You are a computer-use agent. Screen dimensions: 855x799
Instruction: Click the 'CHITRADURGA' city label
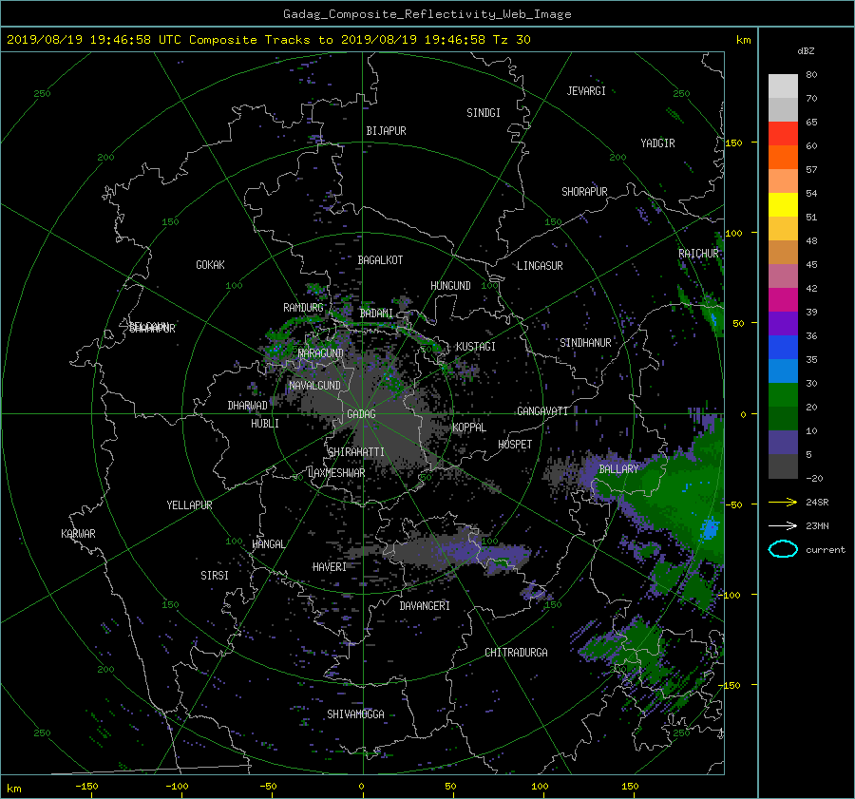tap(516, 653)
